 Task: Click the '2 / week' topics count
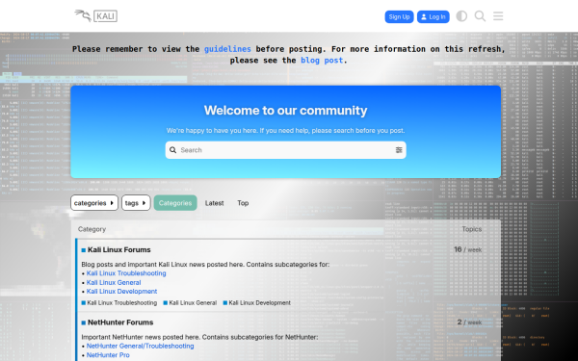click(469, 322)
